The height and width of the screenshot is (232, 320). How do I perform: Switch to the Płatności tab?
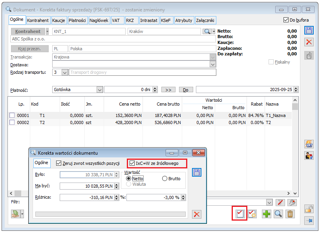[77, 20]
